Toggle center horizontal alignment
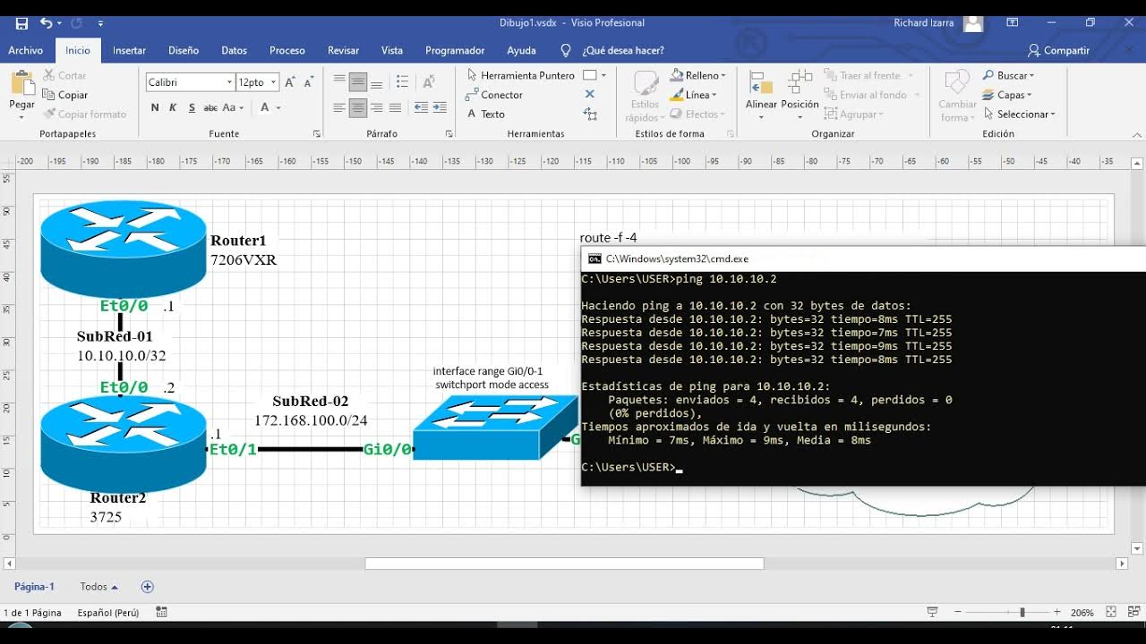 click(358, 107)
